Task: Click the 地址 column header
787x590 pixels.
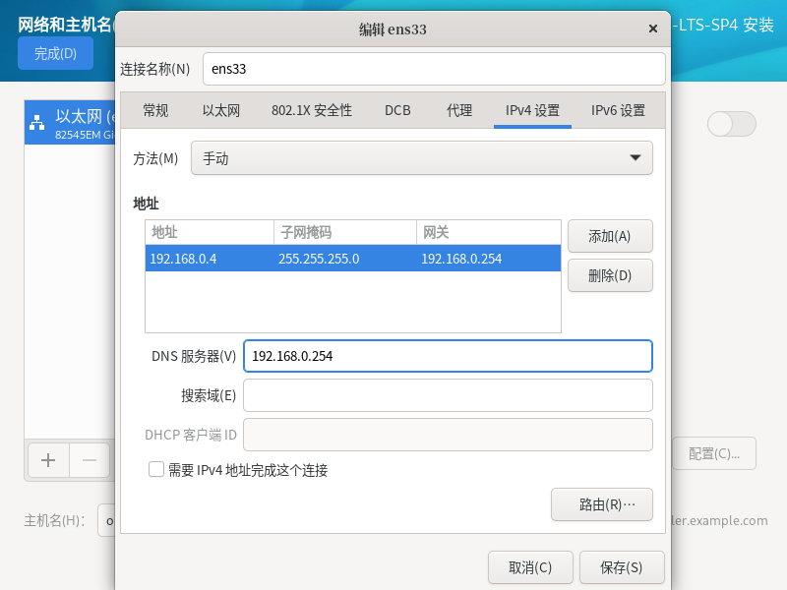Action: tap(210, 232)
